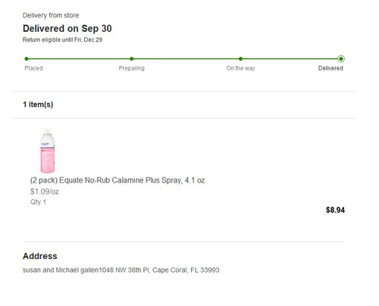Click the Delivered status circle marker
This screenshot has width=379, height=306.
tap(341, 59)
